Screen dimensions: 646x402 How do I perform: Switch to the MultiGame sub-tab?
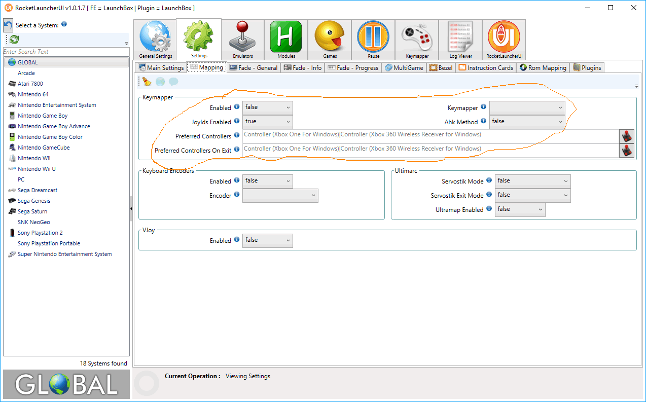point(404,67)
